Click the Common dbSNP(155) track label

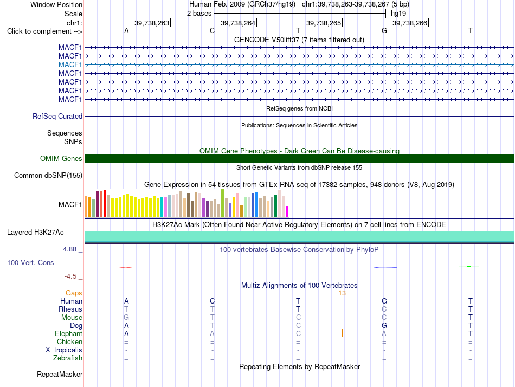48,176
